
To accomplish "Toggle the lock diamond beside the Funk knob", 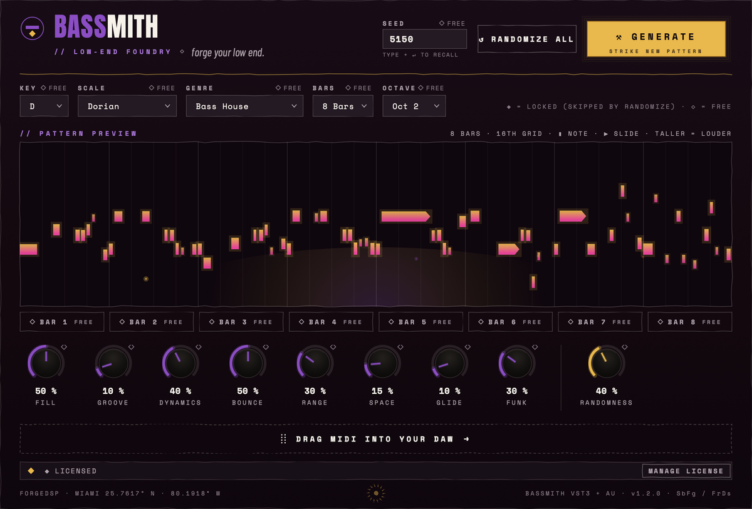I will (535, 346).
